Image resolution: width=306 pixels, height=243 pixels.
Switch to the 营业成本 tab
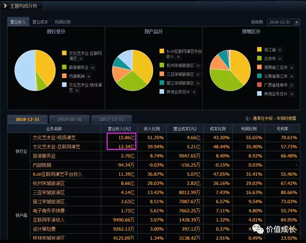40,22
